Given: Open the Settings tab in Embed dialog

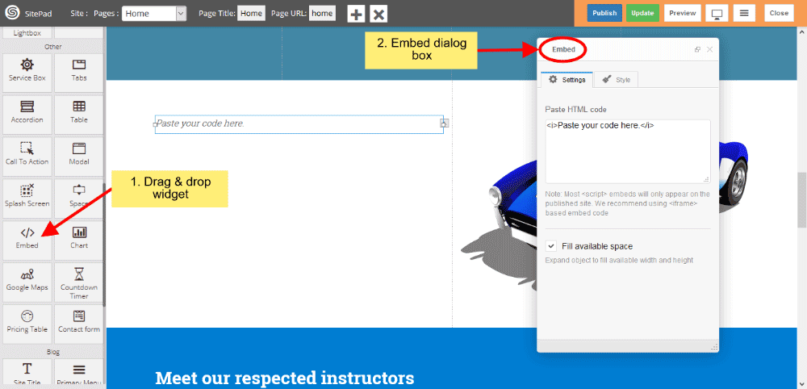Looking at the screenshot, I should (567, 80).
